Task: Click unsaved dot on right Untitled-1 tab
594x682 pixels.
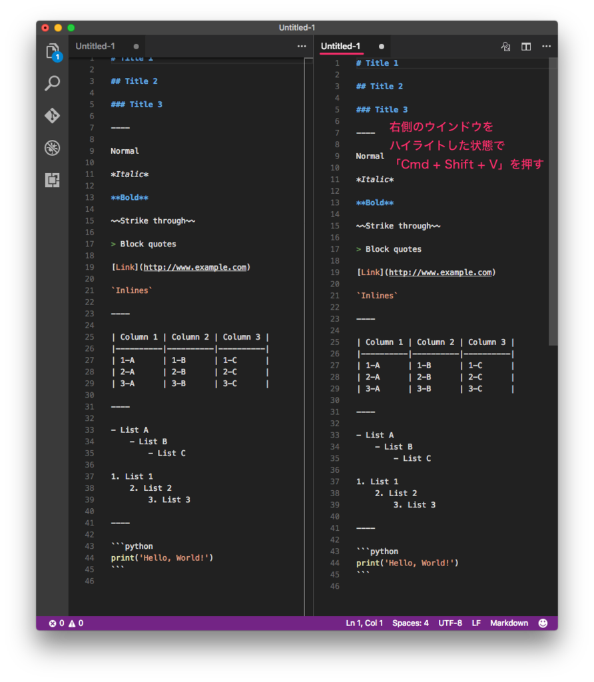Action: point(382,47)
